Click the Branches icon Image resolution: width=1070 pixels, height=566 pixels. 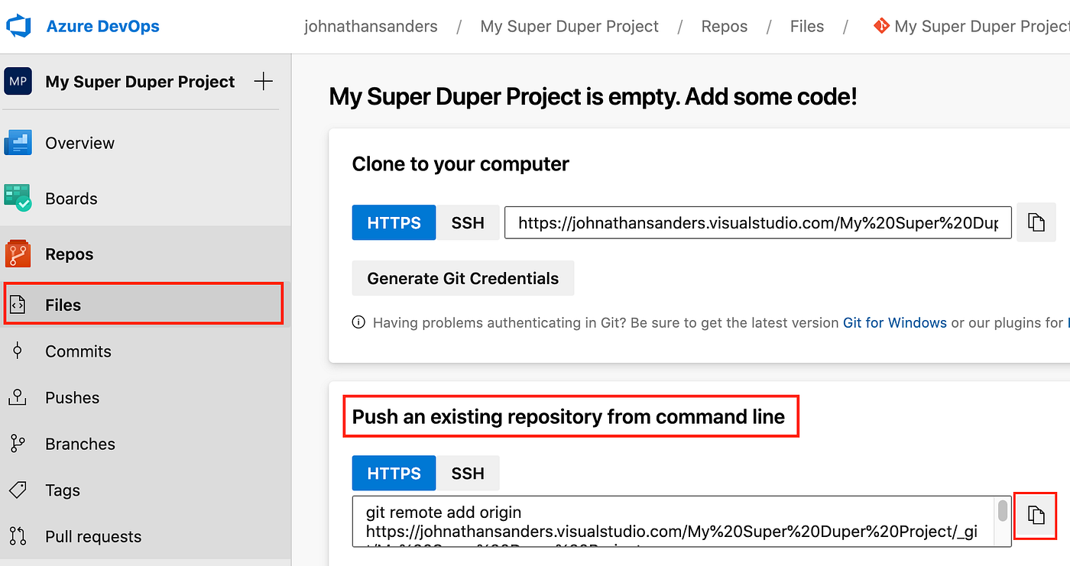pos(18,444)
